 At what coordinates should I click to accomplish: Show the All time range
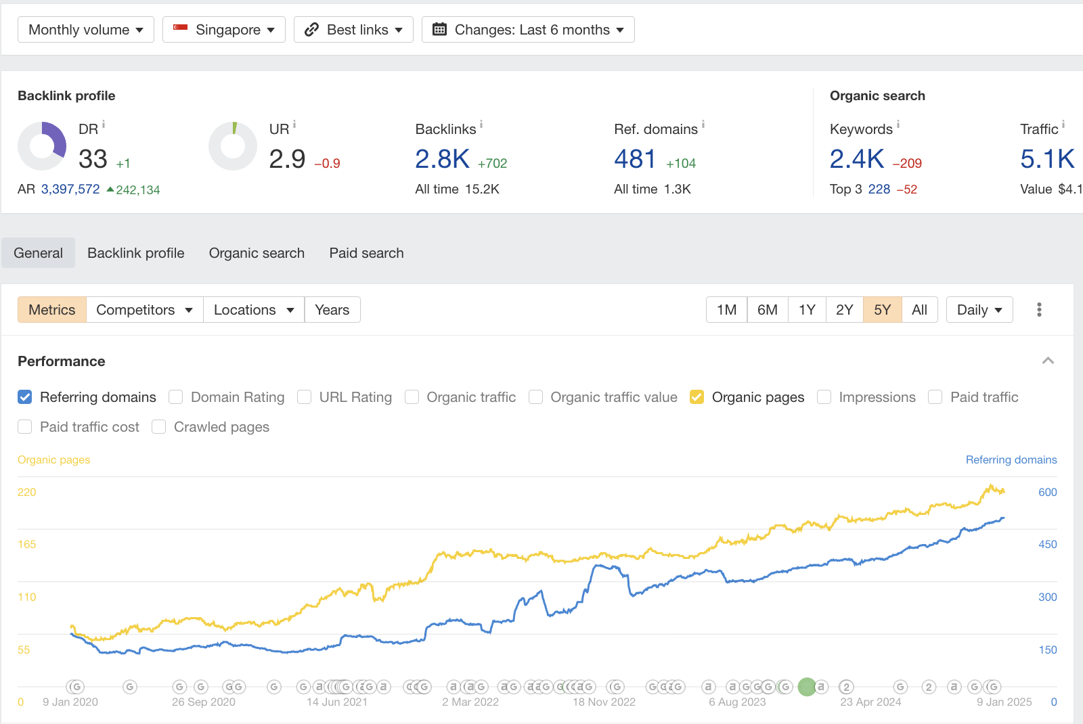(919, 310)
